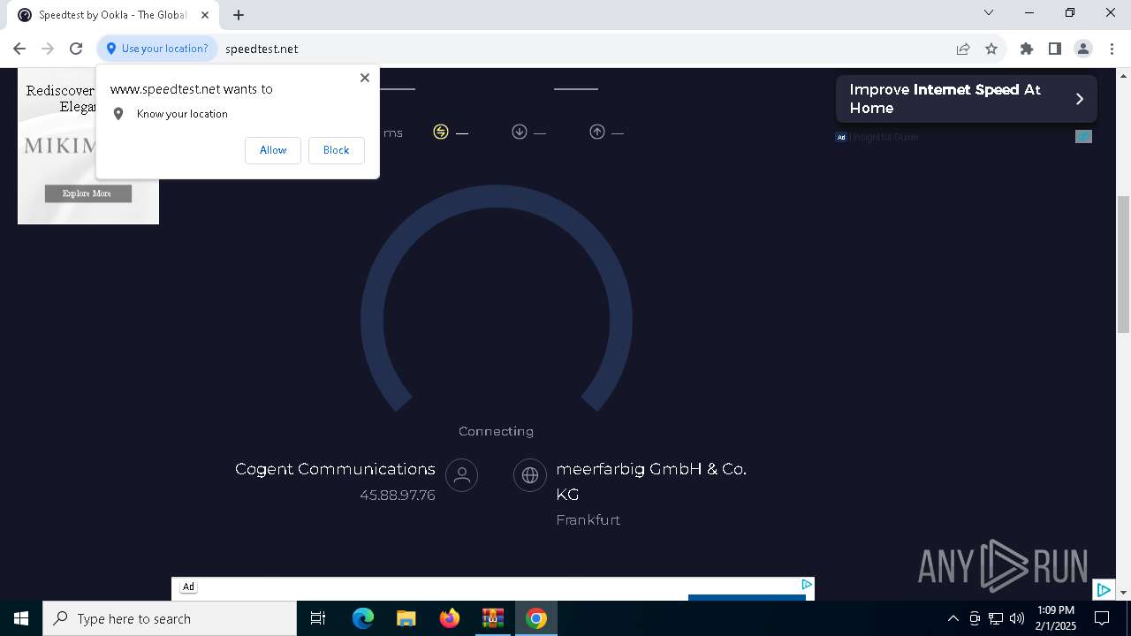Allow speedtest.net to know your location
This screenshot has width=1131, height=636.
273,150
